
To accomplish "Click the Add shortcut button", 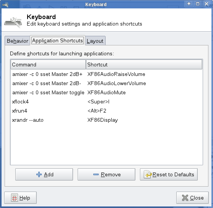I will 44,174.
